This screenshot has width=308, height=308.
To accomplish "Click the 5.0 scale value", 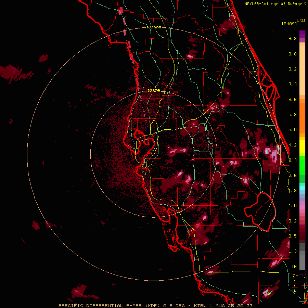I will click(x=293, y=130).
